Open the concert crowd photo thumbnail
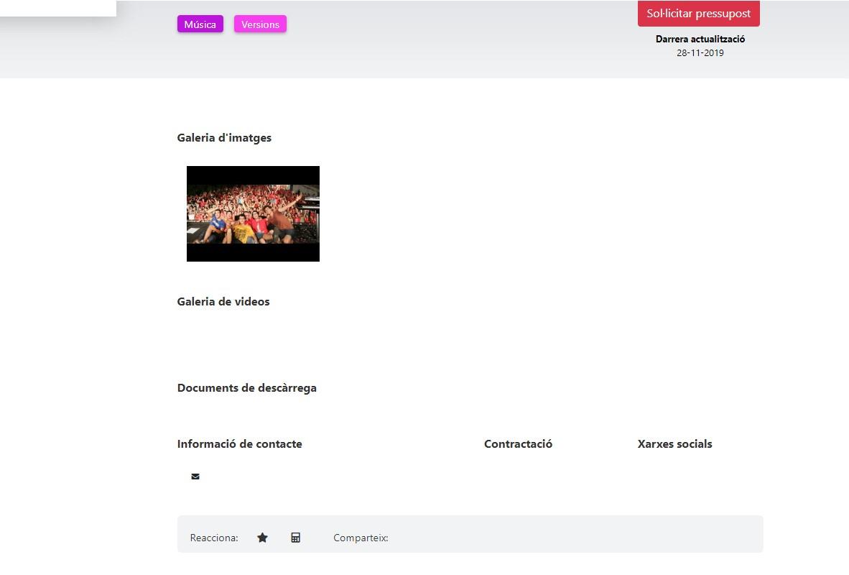This screenshot has width=849, height=575. pyautogui.click(x=253, y=213)
